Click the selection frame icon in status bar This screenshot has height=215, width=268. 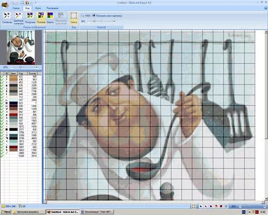coord(193,206)
